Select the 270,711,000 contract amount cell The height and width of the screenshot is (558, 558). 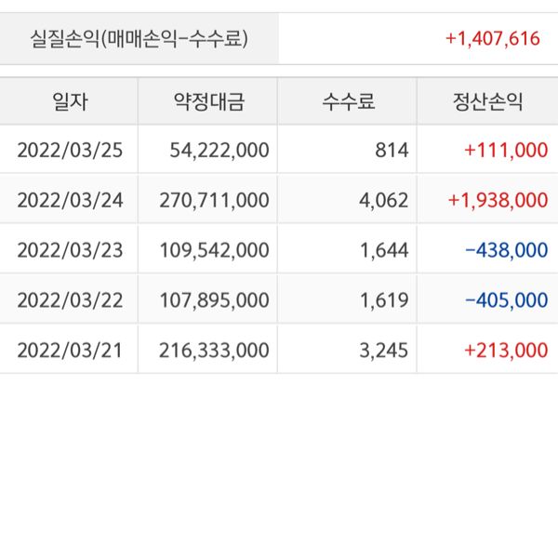coord(215,199)
